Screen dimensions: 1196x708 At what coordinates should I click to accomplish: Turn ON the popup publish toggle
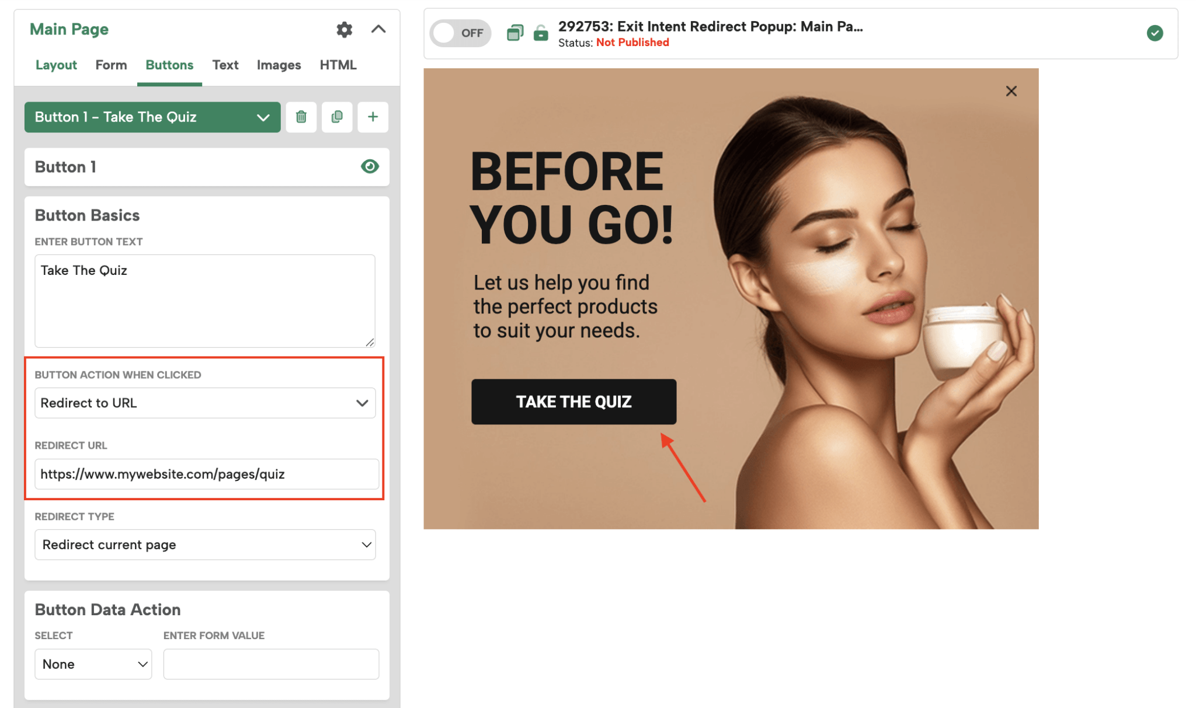coord(461,33)
